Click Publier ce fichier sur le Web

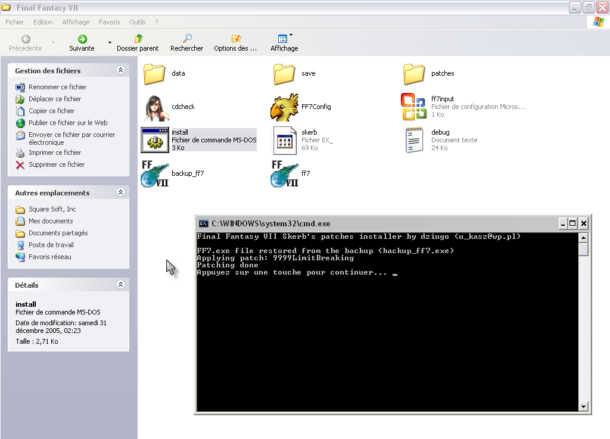click(68, 123)
